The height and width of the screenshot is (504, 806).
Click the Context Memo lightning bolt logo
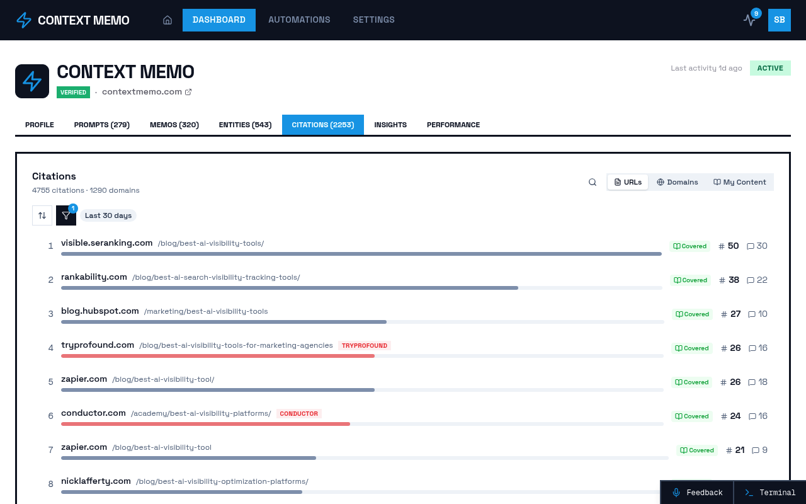pos(23,20)
